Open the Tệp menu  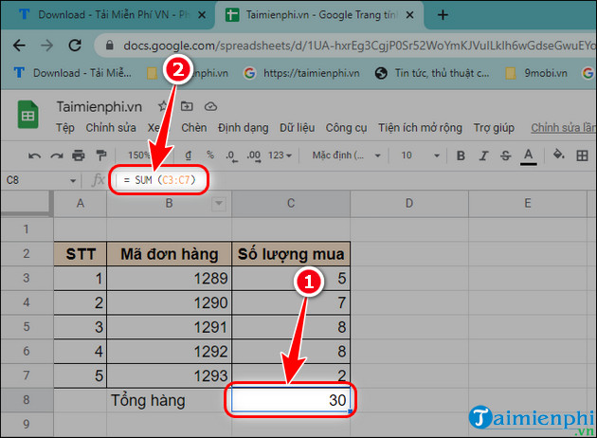[65, 128]
